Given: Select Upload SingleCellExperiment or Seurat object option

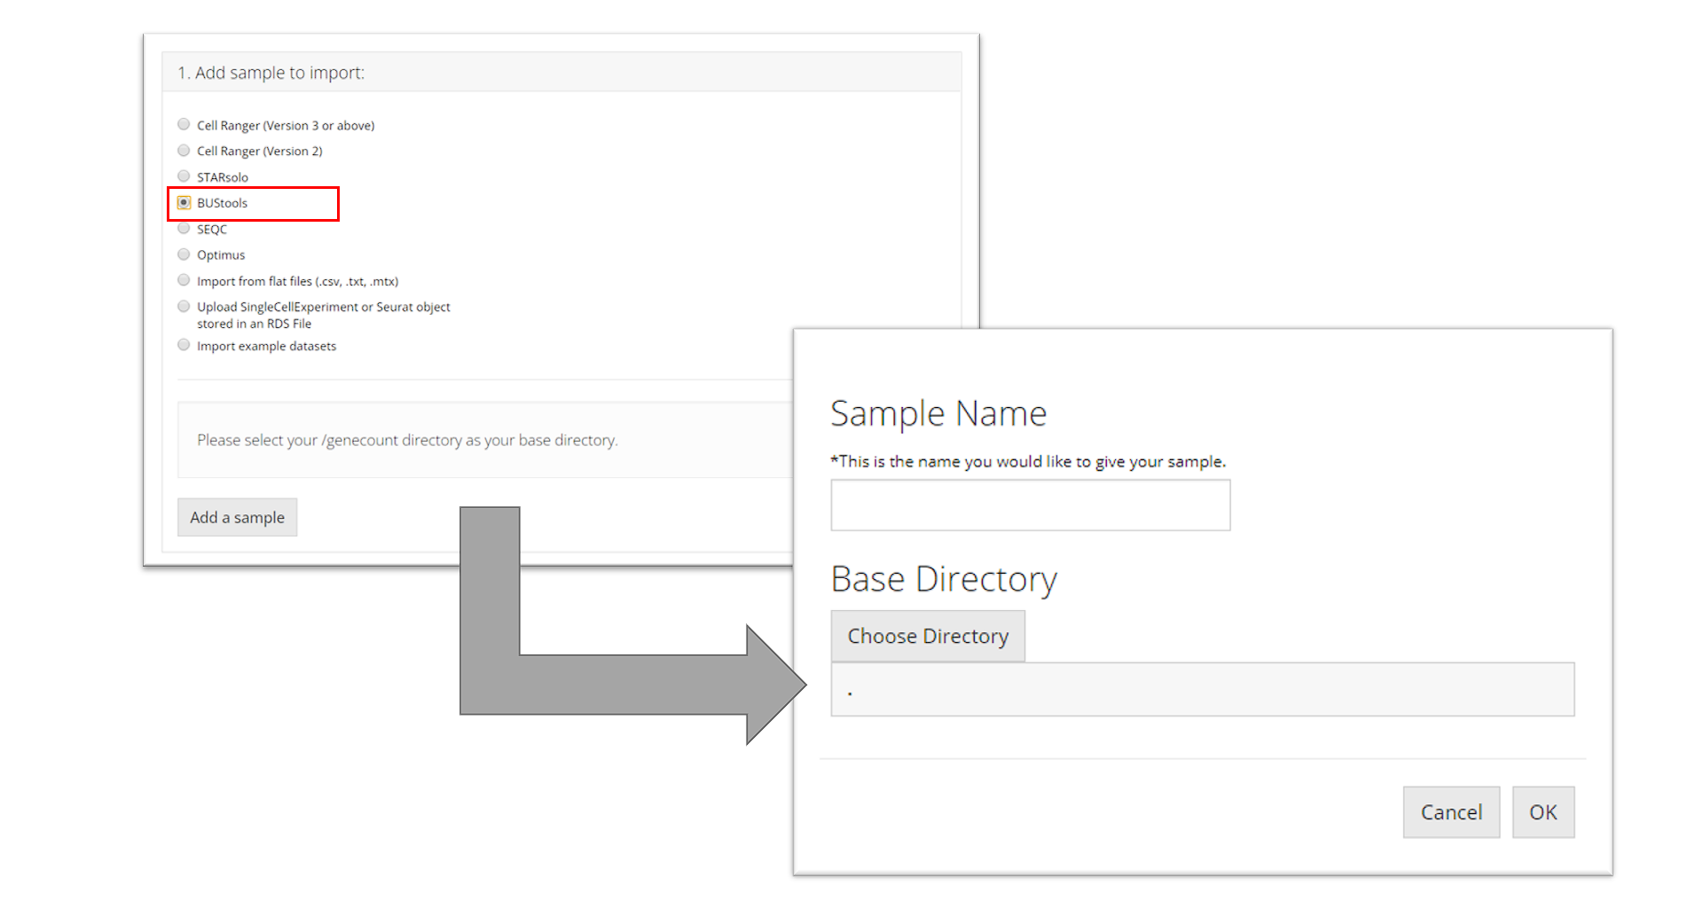Looking at the screenshot, I should click(184, 307).
